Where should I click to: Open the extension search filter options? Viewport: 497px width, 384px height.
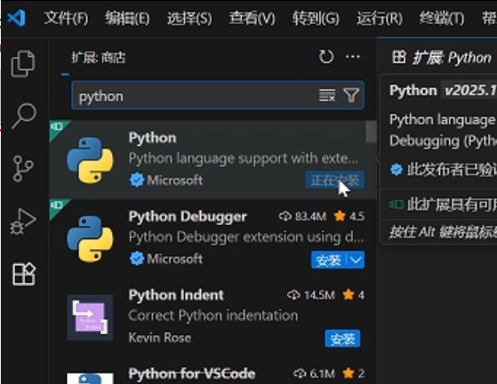351,95
